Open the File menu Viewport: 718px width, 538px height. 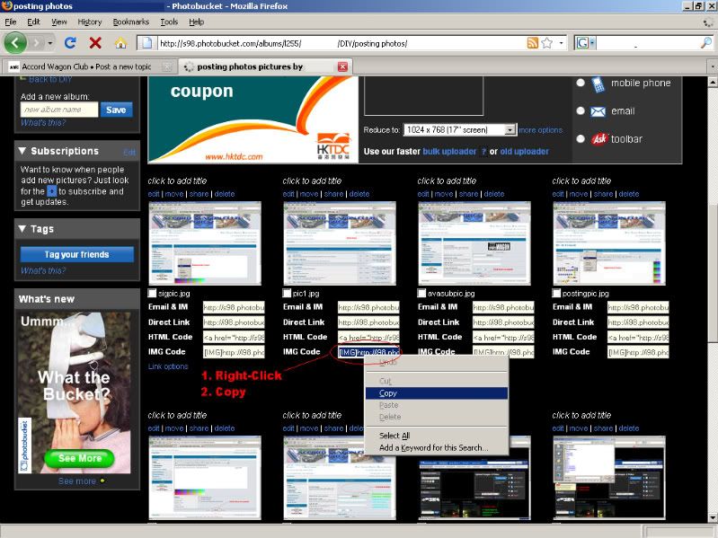pos(11,22)
